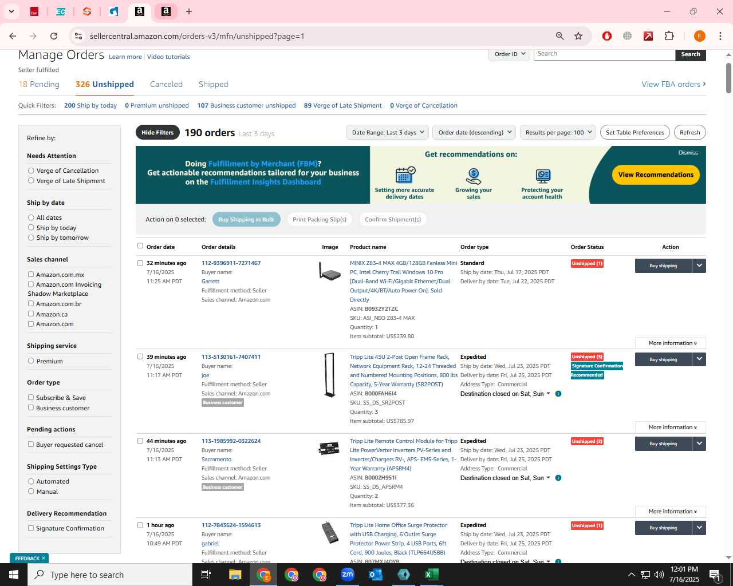Click the info icon beside joe's Destination closed
733x586 pixels.
(x=558, y=394)
